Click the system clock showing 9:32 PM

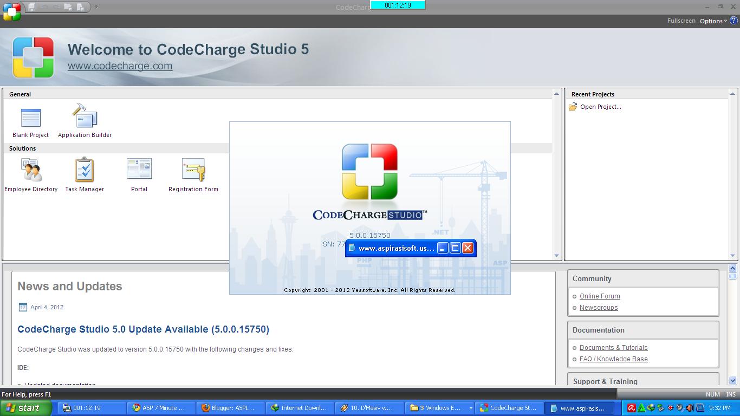pos(719,408)
